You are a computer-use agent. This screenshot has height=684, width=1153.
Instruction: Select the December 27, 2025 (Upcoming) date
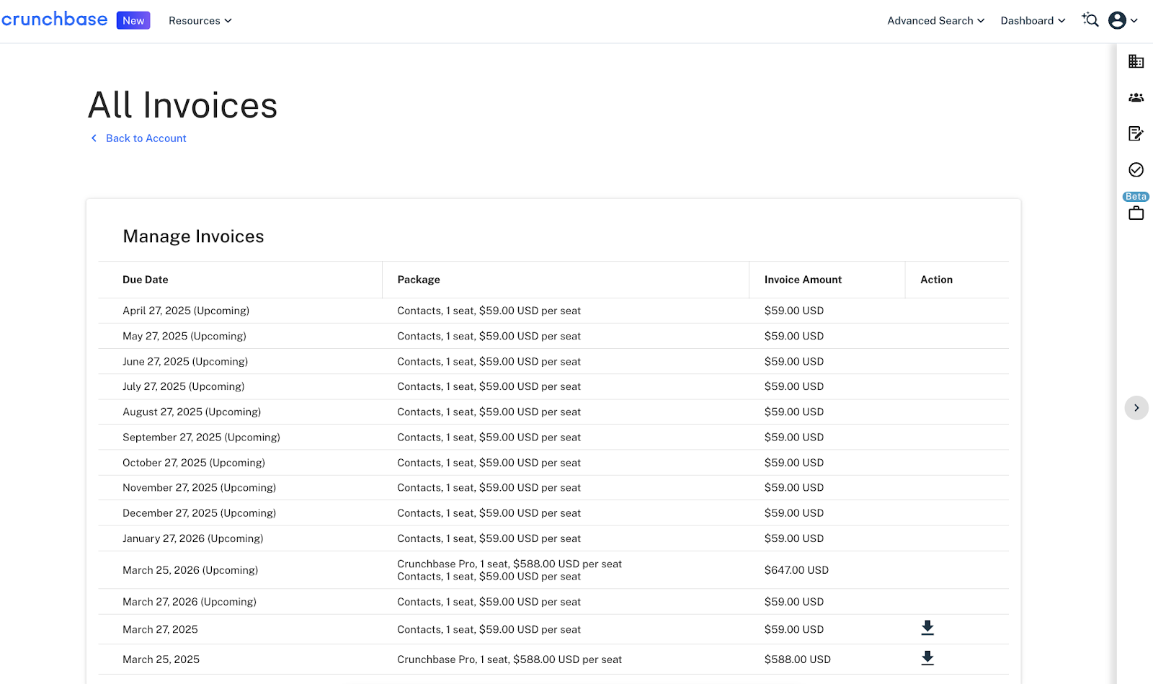coord(200,513)
